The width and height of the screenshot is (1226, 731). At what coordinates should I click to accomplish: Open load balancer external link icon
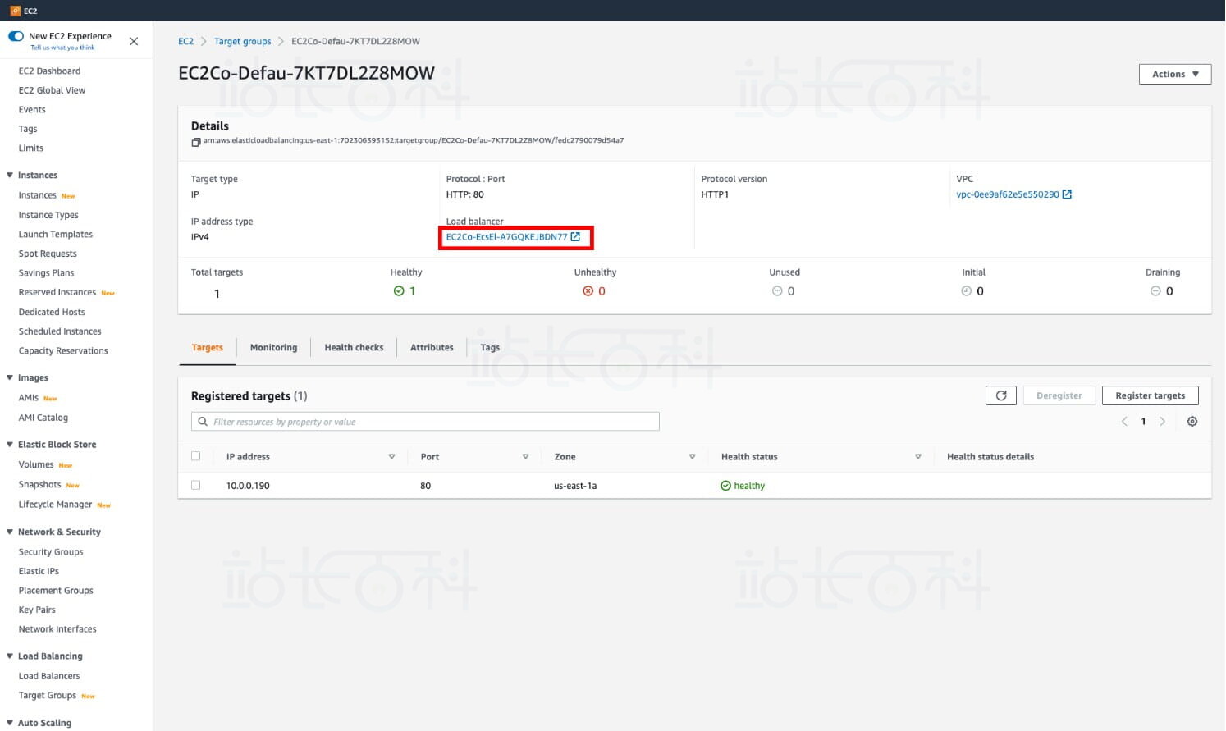(575, 236)
